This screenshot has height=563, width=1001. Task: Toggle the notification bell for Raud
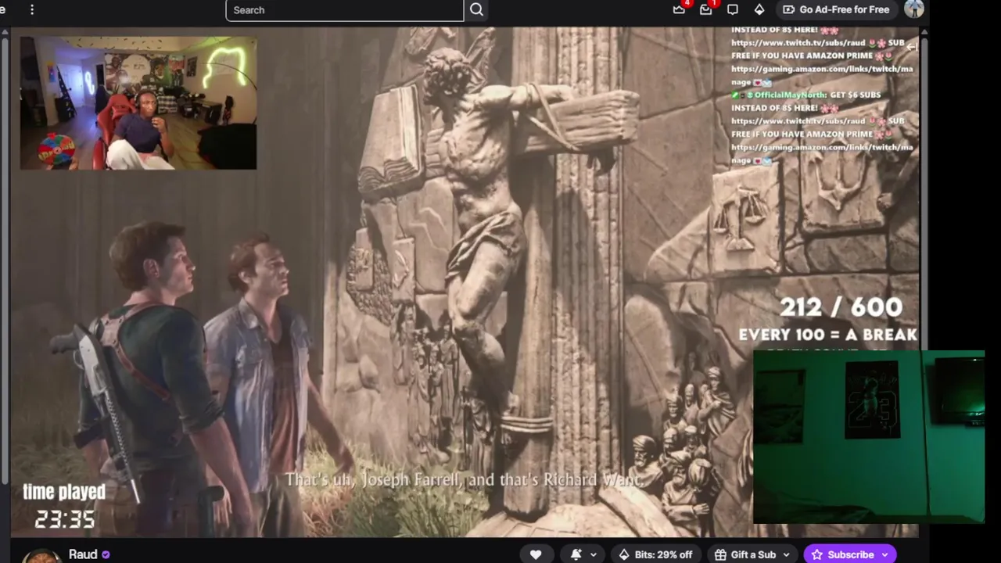click(576, 554)
